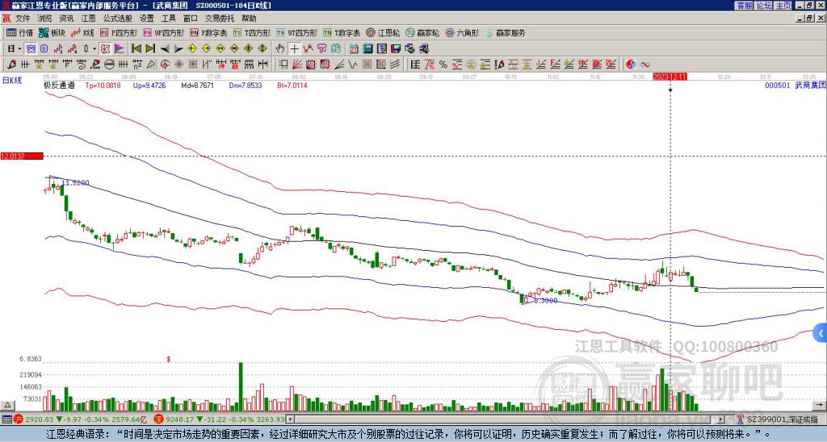Click the 极反通道 indicator name
The width and height of the screenshot is (827, 442).
coord(59,85)
